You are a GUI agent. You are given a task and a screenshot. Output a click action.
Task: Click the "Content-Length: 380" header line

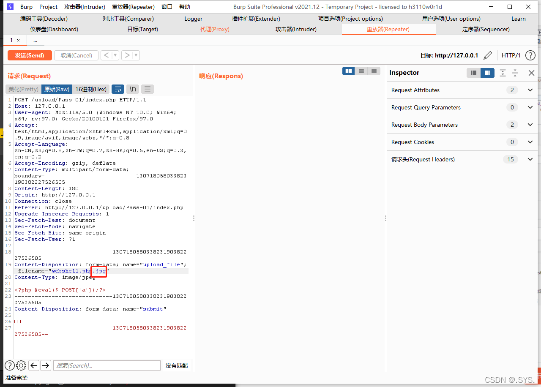click(x=46, y=188)
